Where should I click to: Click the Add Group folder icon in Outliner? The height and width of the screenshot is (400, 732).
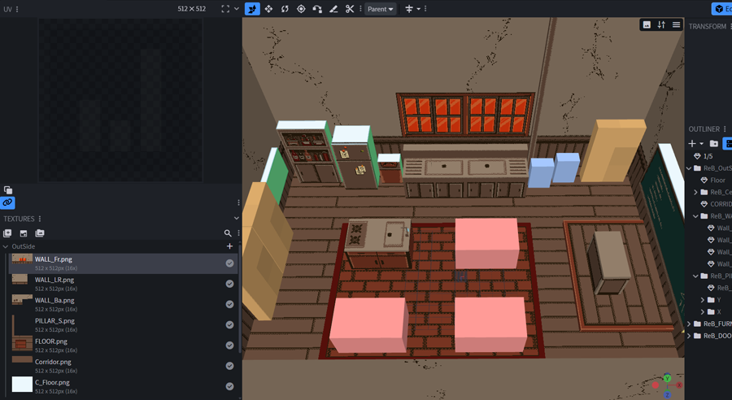(x=714, y=144)
